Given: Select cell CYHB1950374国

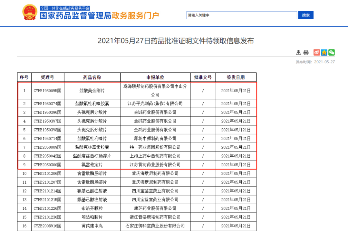Looking at the screenshot, I should [47, 104].
